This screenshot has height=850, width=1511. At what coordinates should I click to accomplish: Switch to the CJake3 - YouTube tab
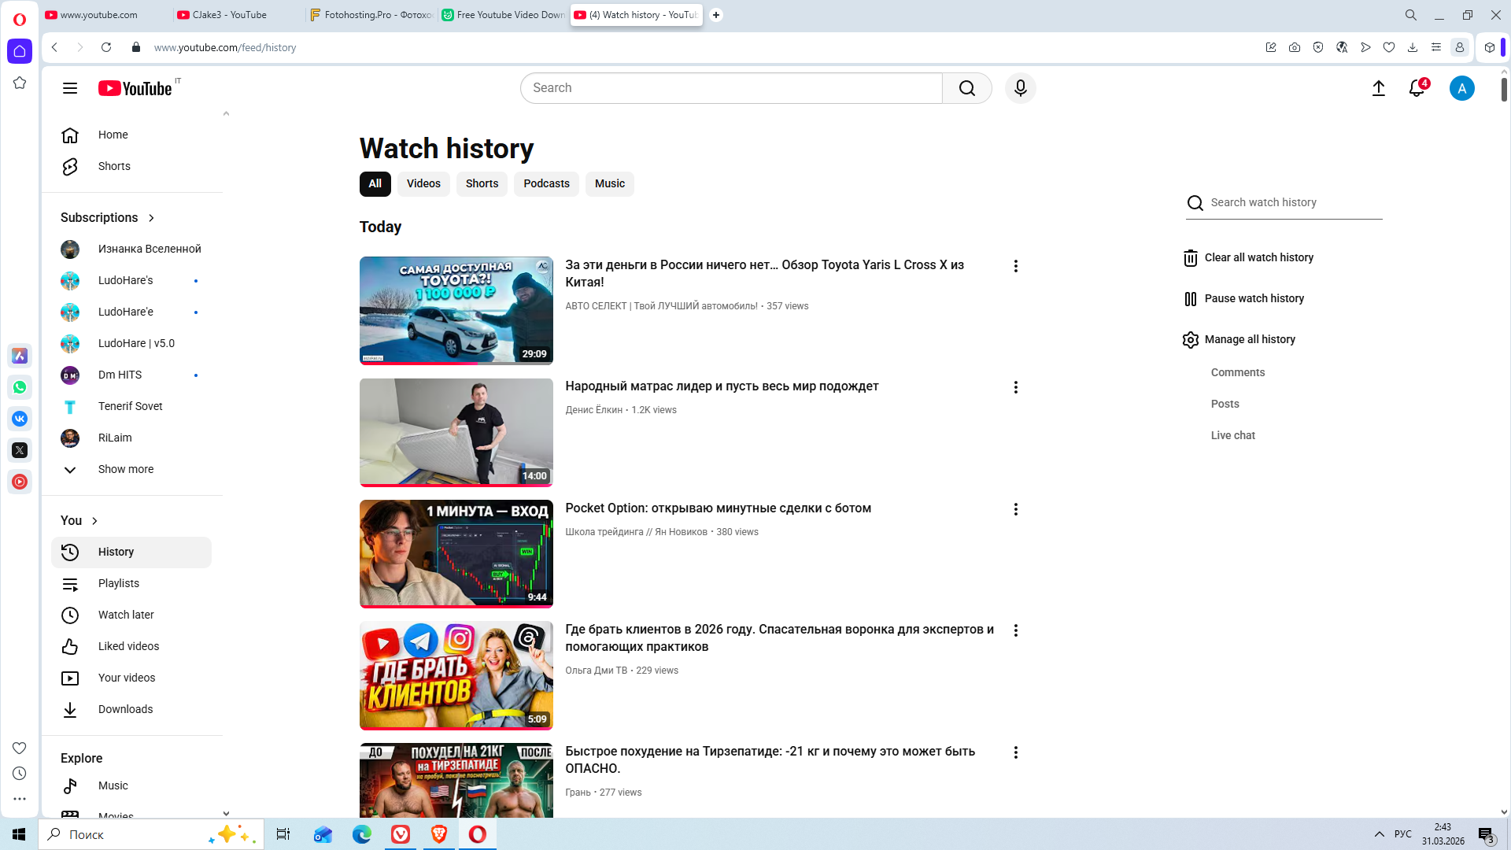pos(229,15)
